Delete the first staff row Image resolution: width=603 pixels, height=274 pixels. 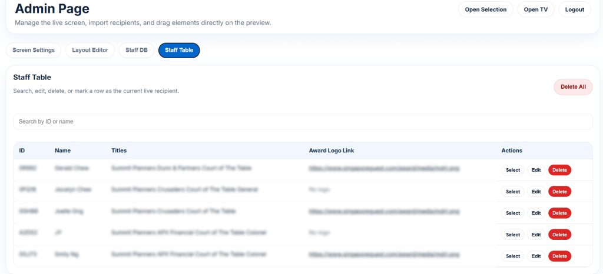pyautogui.click(x=559, y=170)
